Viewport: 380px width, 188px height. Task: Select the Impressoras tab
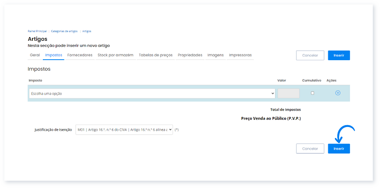(240, 55)
